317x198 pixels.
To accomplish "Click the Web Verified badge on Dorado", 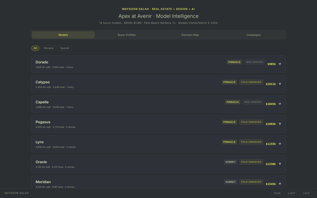I will point(254,62).
